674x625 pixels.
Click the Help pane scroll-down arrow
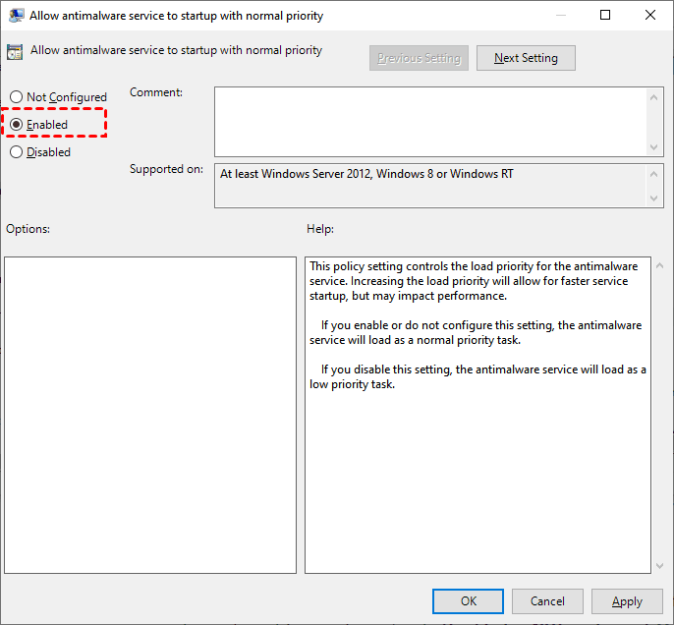point(660,566)
